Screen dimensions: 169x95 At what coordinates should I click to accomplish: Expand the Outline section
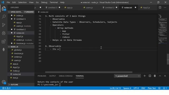pyautogui.click(x=9, y=84)
